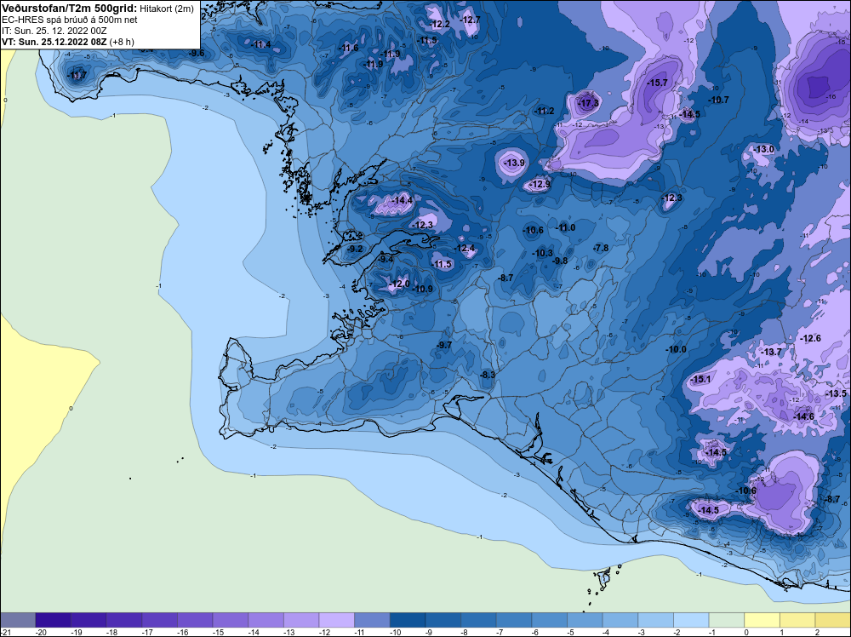Select the -12.9 temperature label
The width and height of the screenshot is (851, 637).
point(540,184)
